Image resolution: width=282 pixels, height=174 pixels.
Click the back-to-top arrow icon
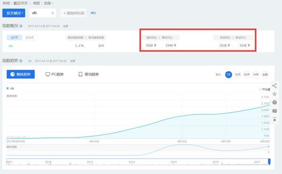coord(274,119)
